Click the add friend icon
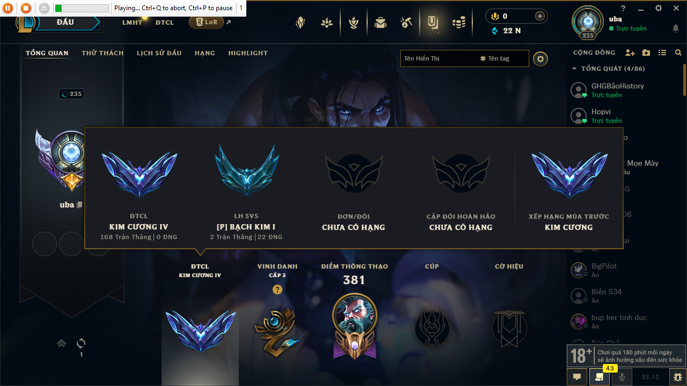This screenshot has width=687, height=386. 630,53
